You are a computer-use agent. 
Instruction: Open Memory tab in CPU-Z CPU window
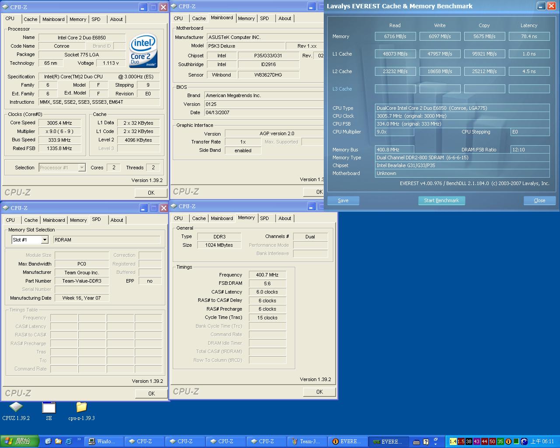coord(78,19)
